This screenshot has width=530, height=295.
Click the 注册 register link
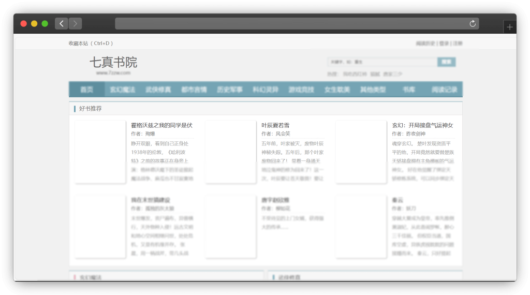click(458, 43)
